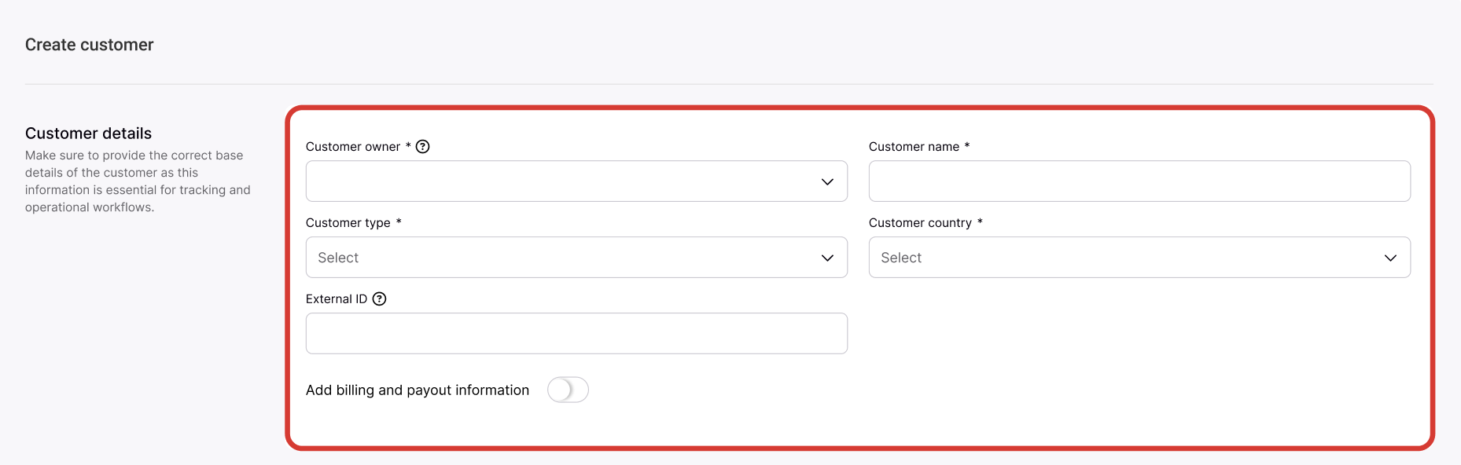1461x465 pixels.
Task: Focus the Customer name text field
Action: 1139,181
